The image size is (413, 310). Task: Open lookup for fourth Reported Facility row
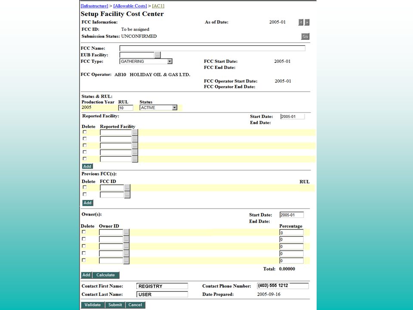click(x=135, y=152)
